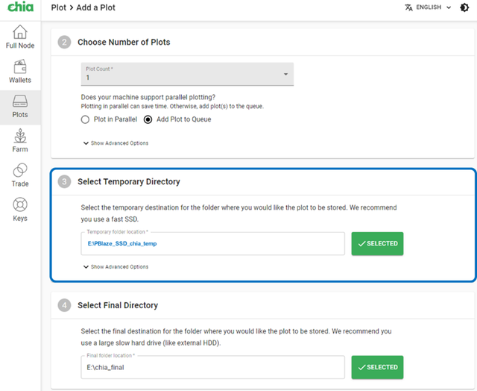477x391 pixels.
Task: Click the Temporary folder location field
Action: (212, 243)
